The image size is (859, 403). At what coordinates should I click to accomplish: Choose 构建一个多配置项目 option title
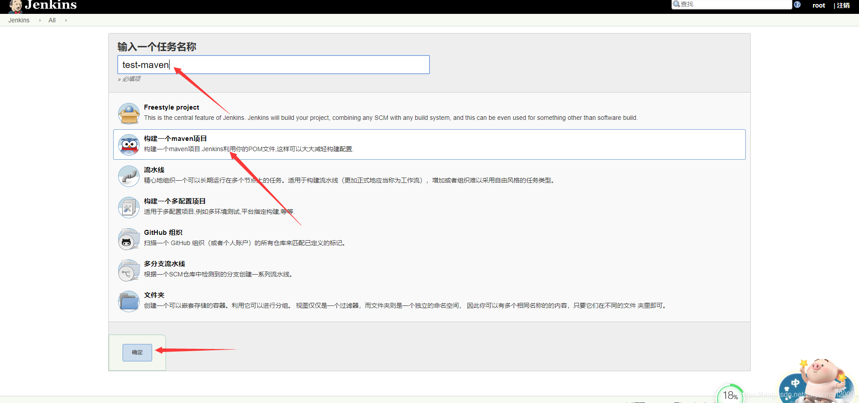(175, 201)
